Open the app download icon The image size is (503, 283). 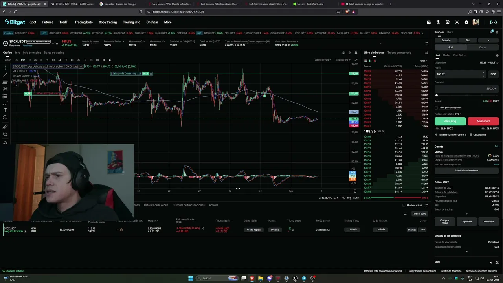pyautogui.click(x=438, y=22)
